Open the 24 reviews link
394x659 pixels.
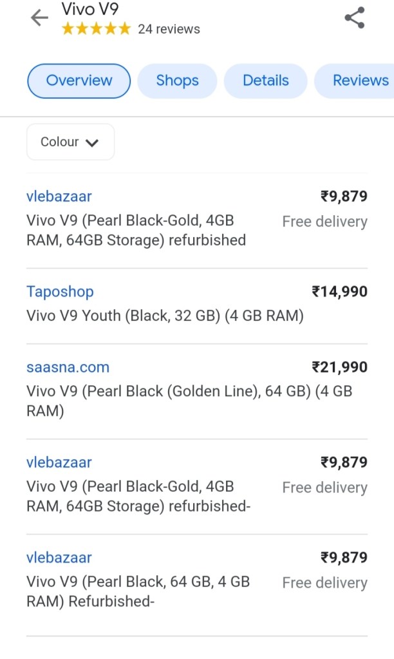pos(169,29)
